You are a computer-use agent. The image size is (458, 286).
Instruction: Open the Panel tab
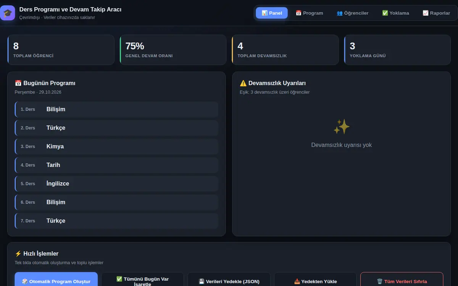(x=272, y=13)
